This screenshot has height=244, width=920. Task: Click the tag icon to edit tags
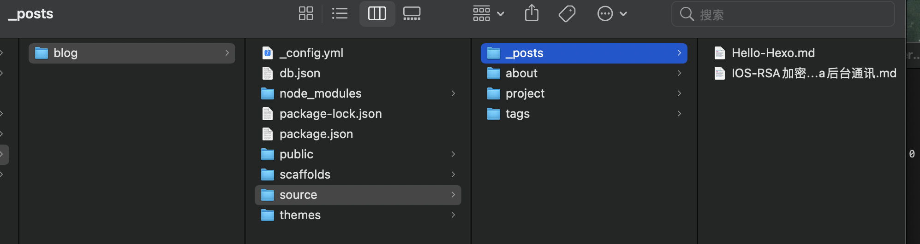coord(567,14)
